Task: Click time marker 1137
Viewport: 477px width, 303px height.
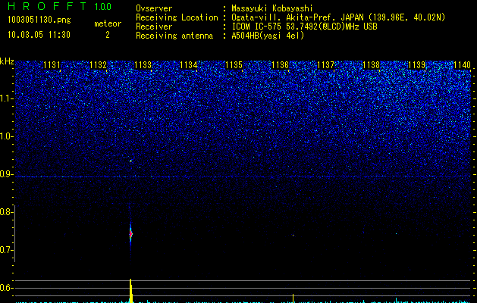Action: [x=325, y=65]
